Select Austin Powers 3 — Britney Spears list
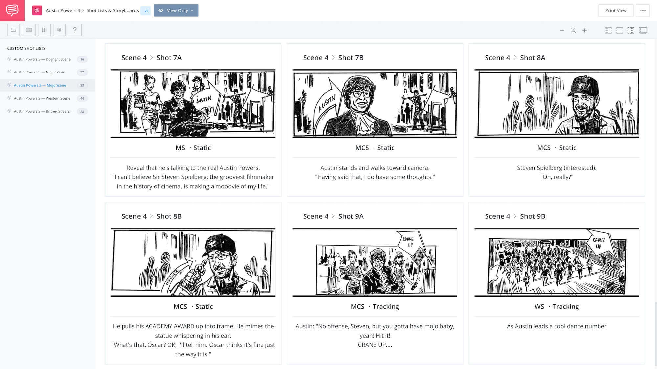 [44, 111]
